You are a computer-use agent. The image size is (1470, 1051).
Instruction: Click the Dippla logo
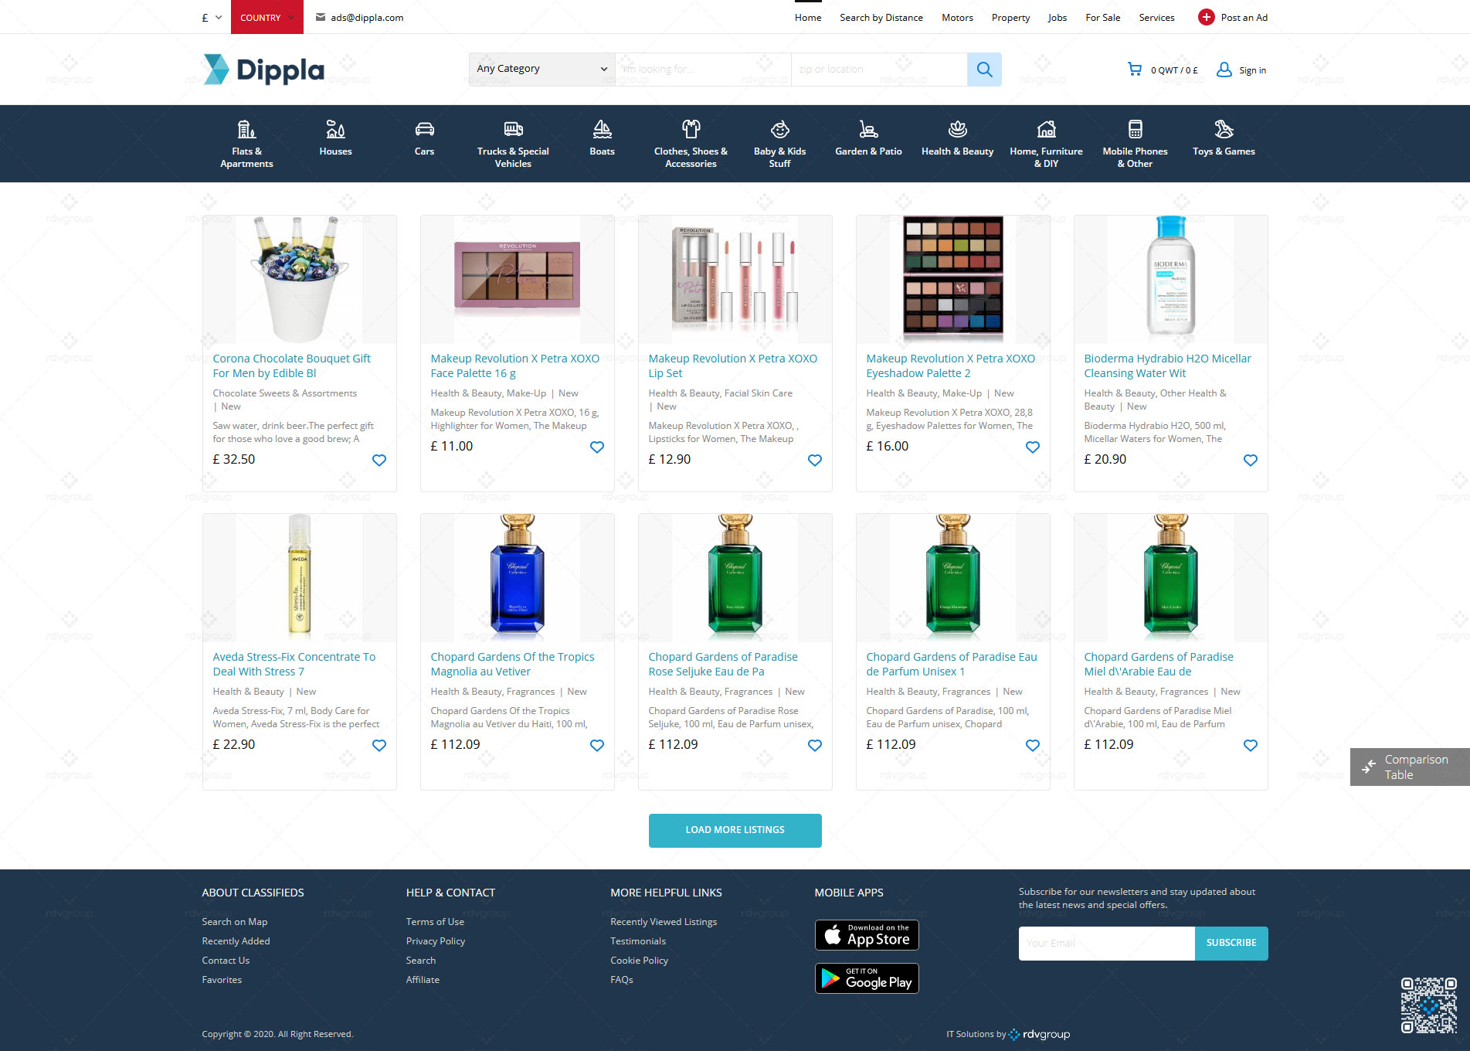click(x=263, y=70)
